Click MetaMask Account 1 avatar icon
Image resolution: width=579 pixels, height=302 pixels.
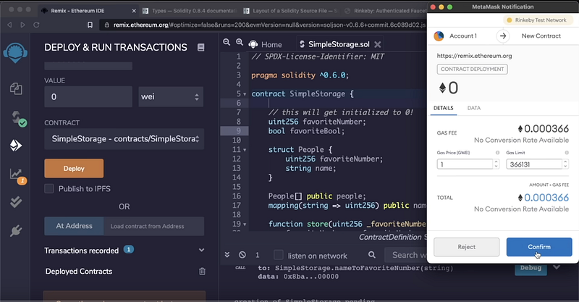439,36
